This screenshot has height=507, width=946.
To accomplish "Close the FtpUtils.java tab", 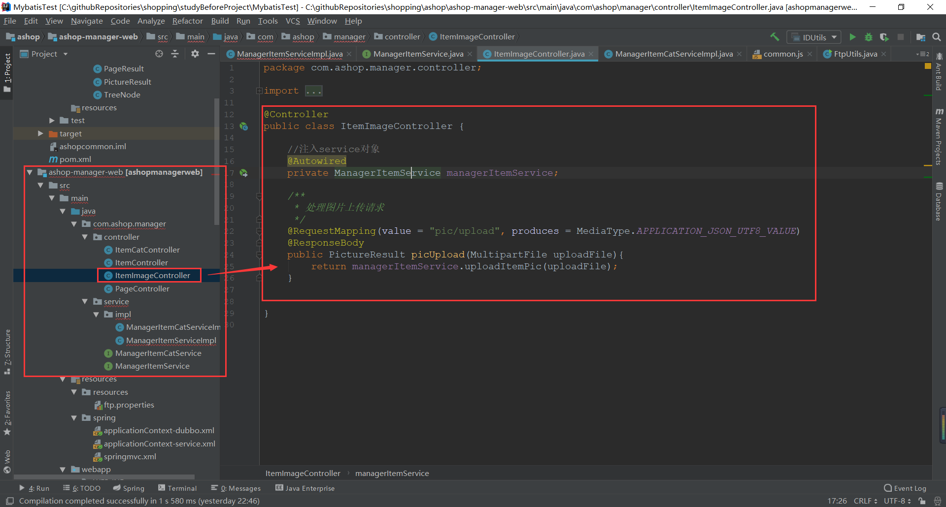I will click(x=884, y=54).
